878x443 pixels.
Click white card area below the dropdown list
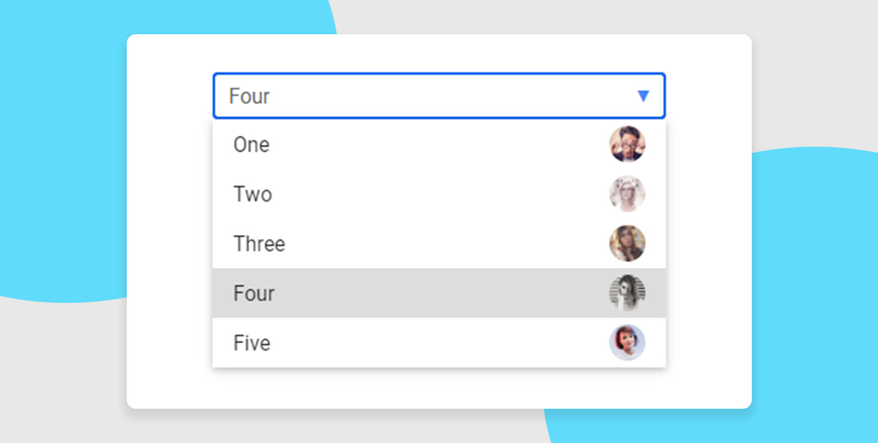click(x=439, y=388)
